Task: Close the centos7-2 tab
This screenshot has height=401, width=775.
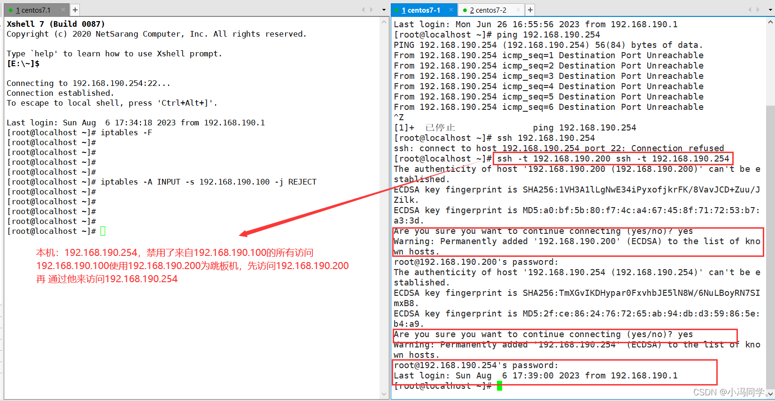Action: click(x=519, y=9)
